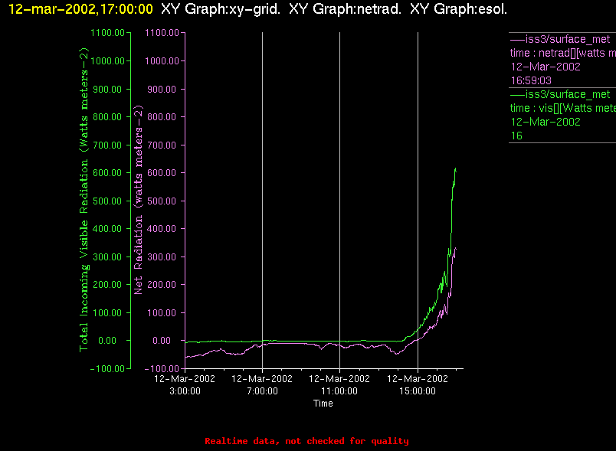Viewport: 616px width, 451px height.
Task: Click the peak of the green visible radiation curve
Action: (455, 169)
